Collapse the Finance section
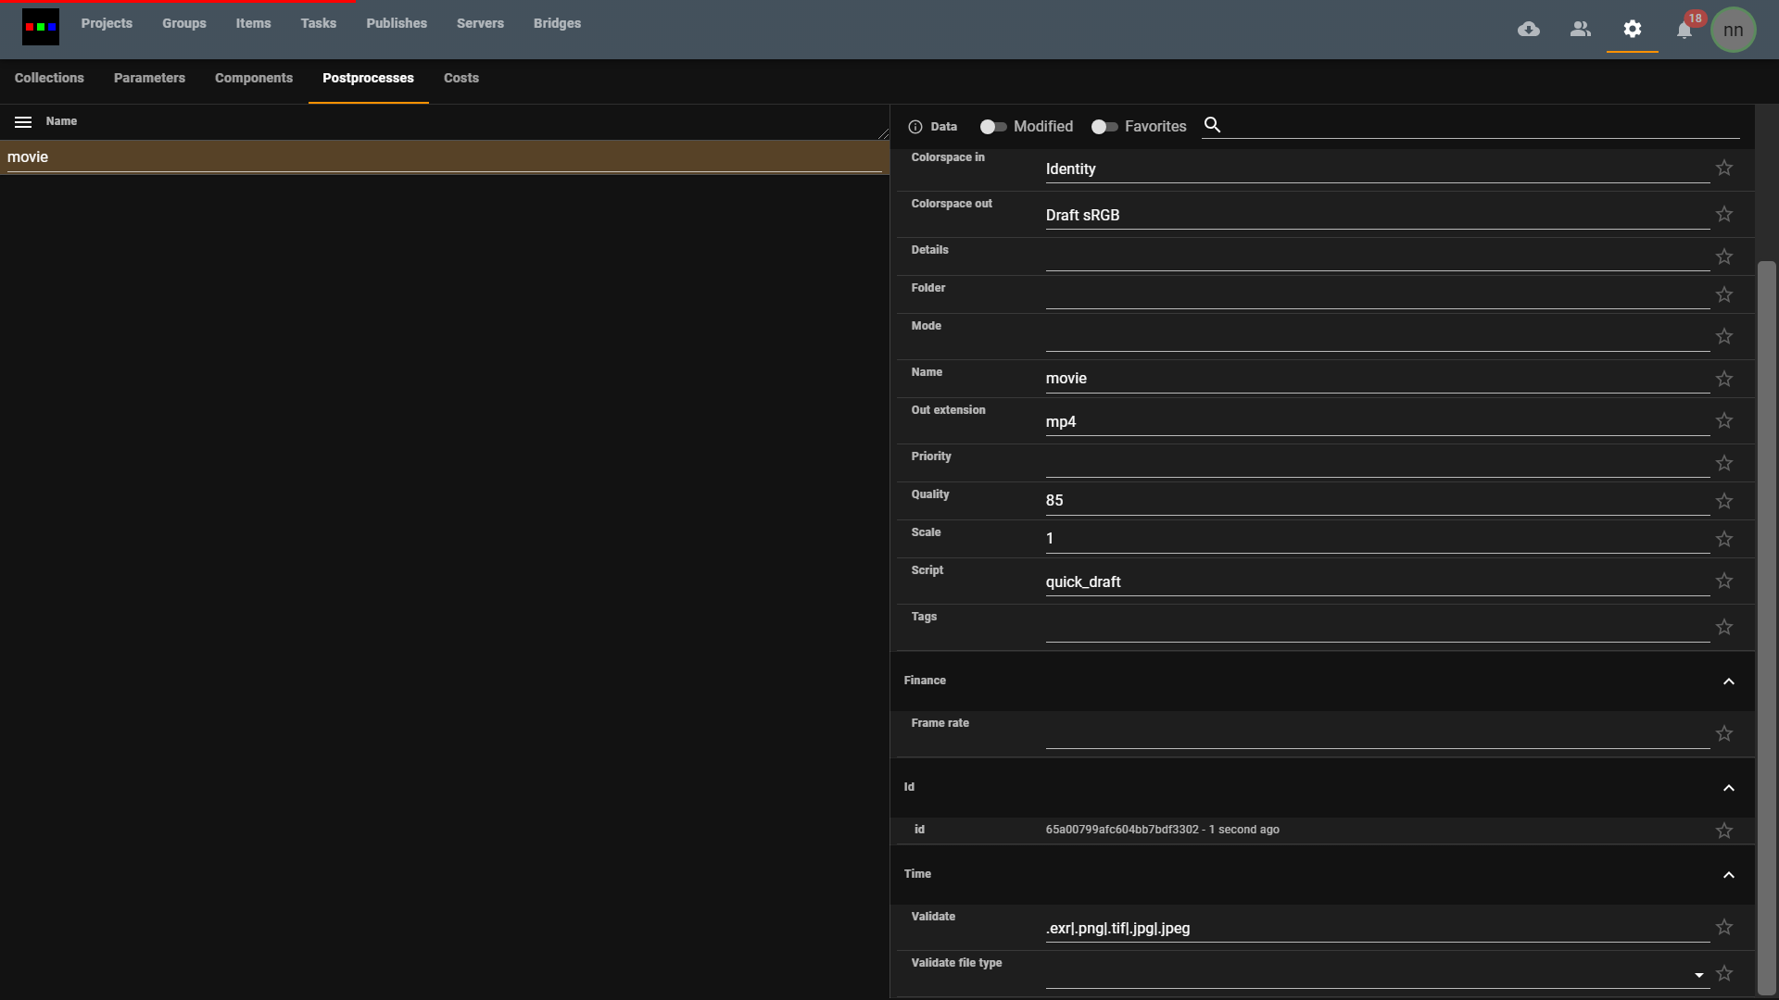The width and height of the screenshot is (1779, 1000). point(1729,681)
